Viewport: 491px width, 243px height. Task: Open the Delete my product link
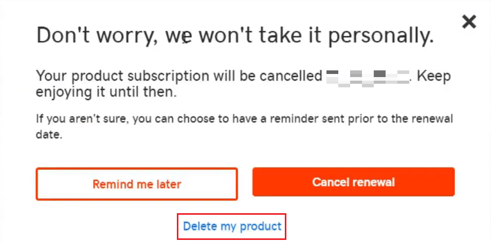232,226
